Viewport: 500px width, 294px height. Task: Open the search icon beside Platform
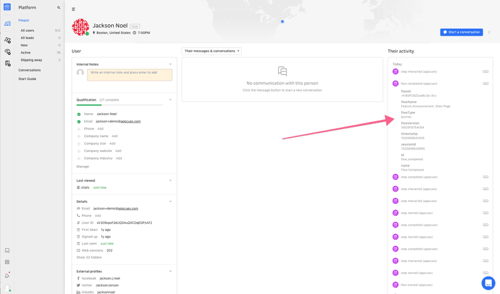(59, 8)
